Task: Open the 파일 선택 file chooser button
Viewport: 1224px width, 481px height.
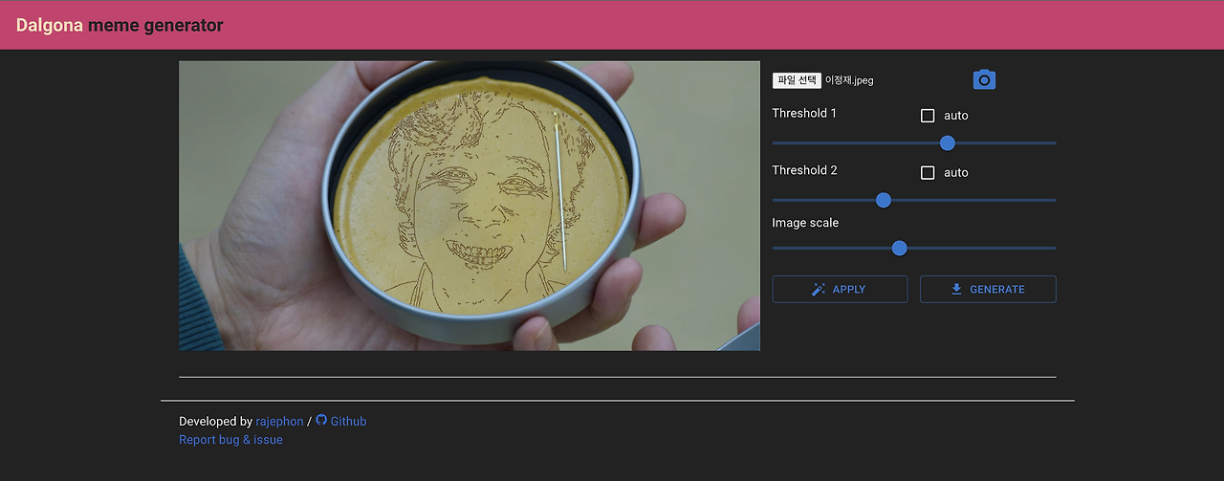Action: (x=797, y=80)
